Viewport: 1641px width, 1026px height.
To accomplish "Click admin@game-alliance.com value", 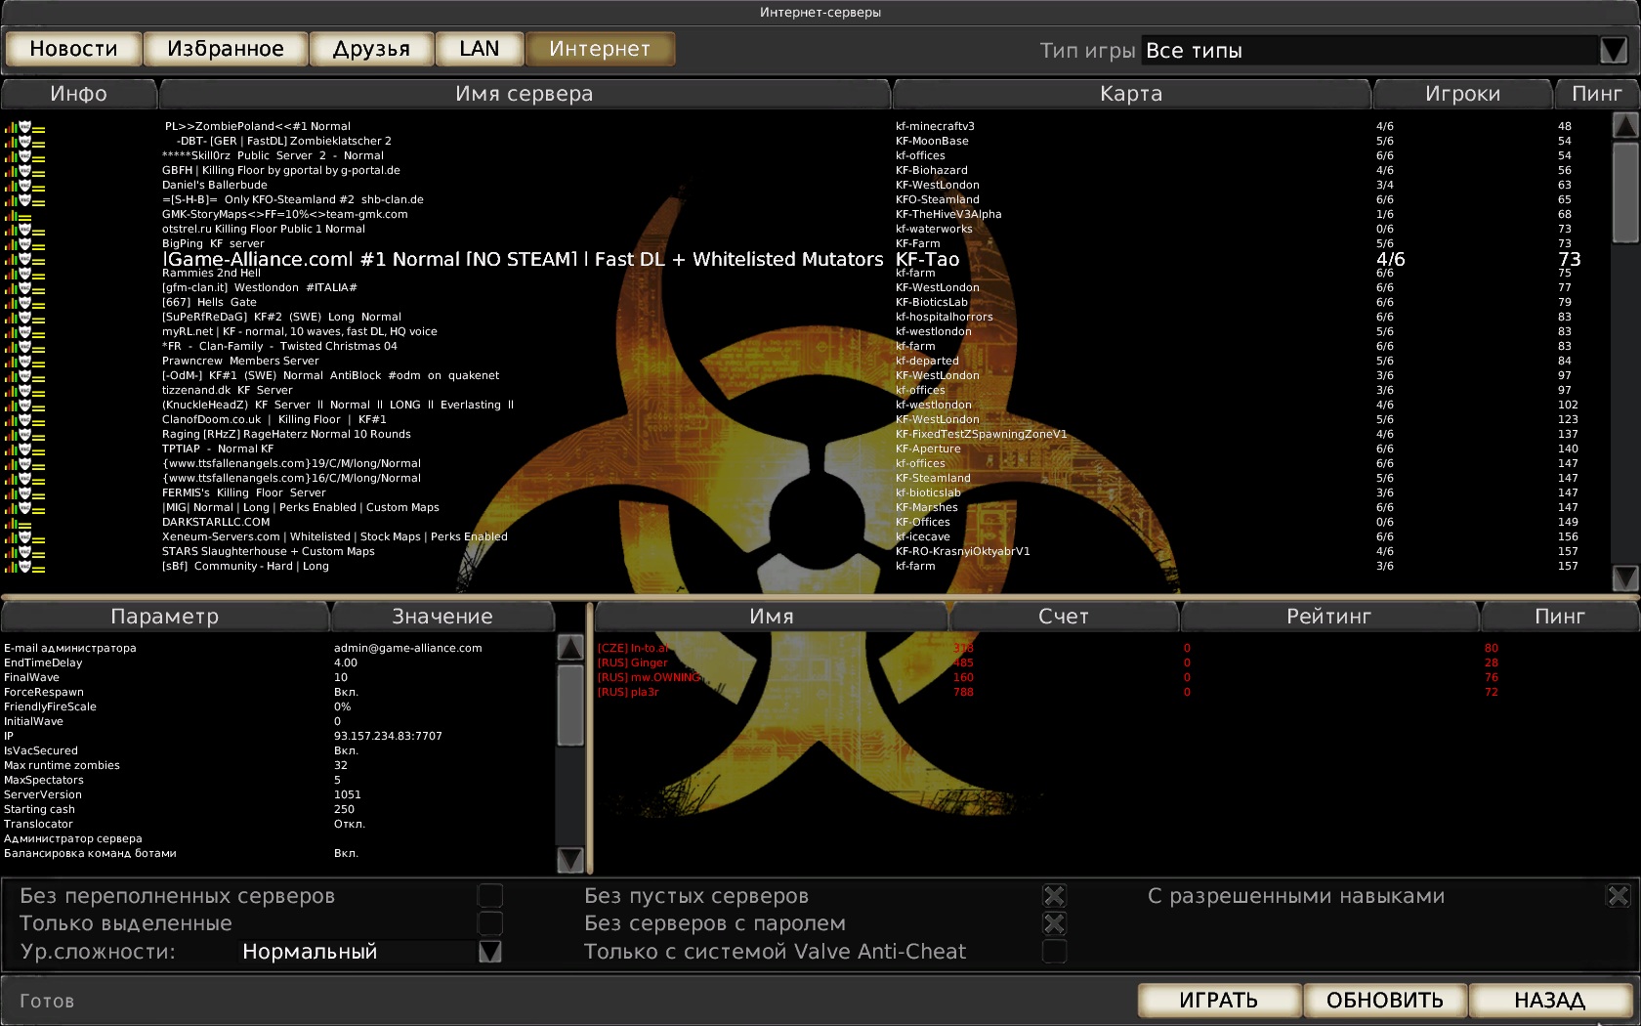I will [x=407, y=648].
